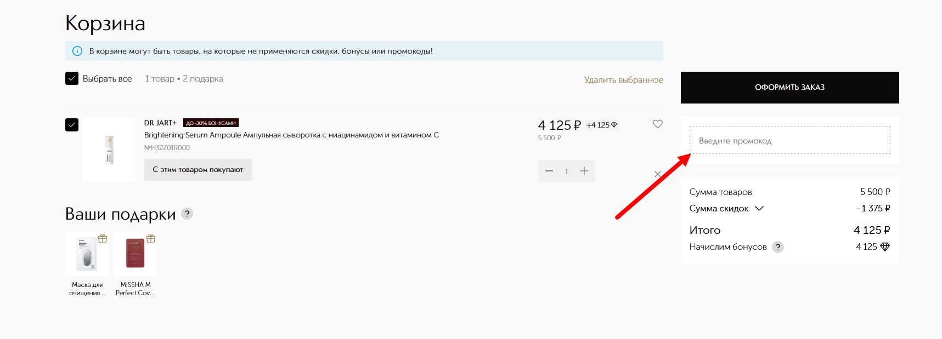942x339 pixels.
Task: Click the info icon in the notice banner
Action: (x=77, y=51)
